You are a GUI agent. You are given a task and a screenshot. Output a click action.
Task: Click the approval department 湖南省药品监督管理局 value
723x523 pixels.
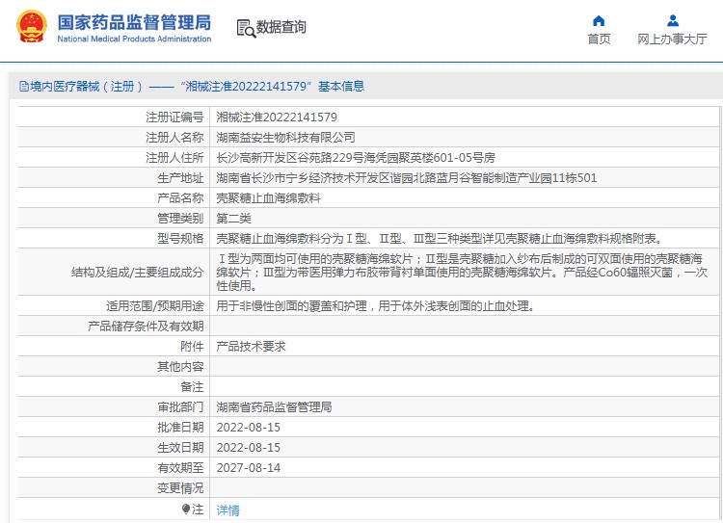tap(274, 406)
